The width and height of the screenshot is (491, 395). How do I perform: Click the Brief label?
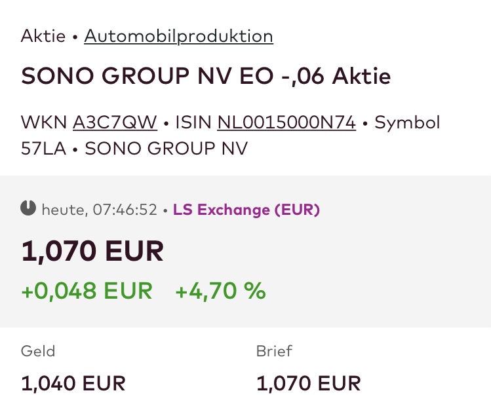[x=274, y=350]
